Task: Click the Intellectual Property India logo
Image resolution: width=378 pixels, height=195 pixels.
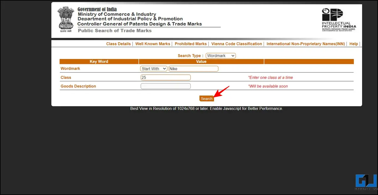Action: [x=339, y=19]
